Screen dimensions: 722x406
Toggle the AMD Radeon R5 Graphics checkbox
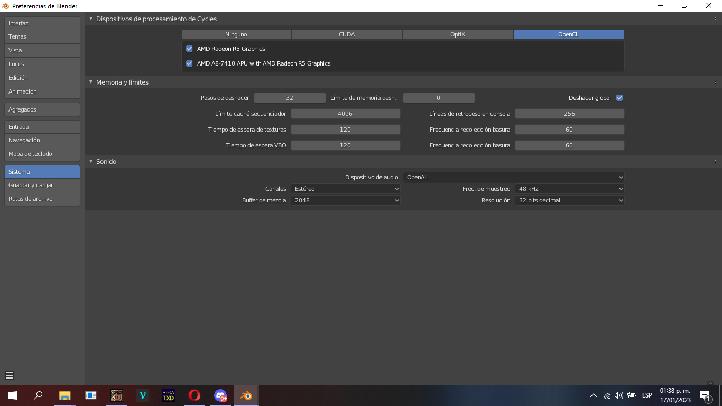[x=189, y=49]
